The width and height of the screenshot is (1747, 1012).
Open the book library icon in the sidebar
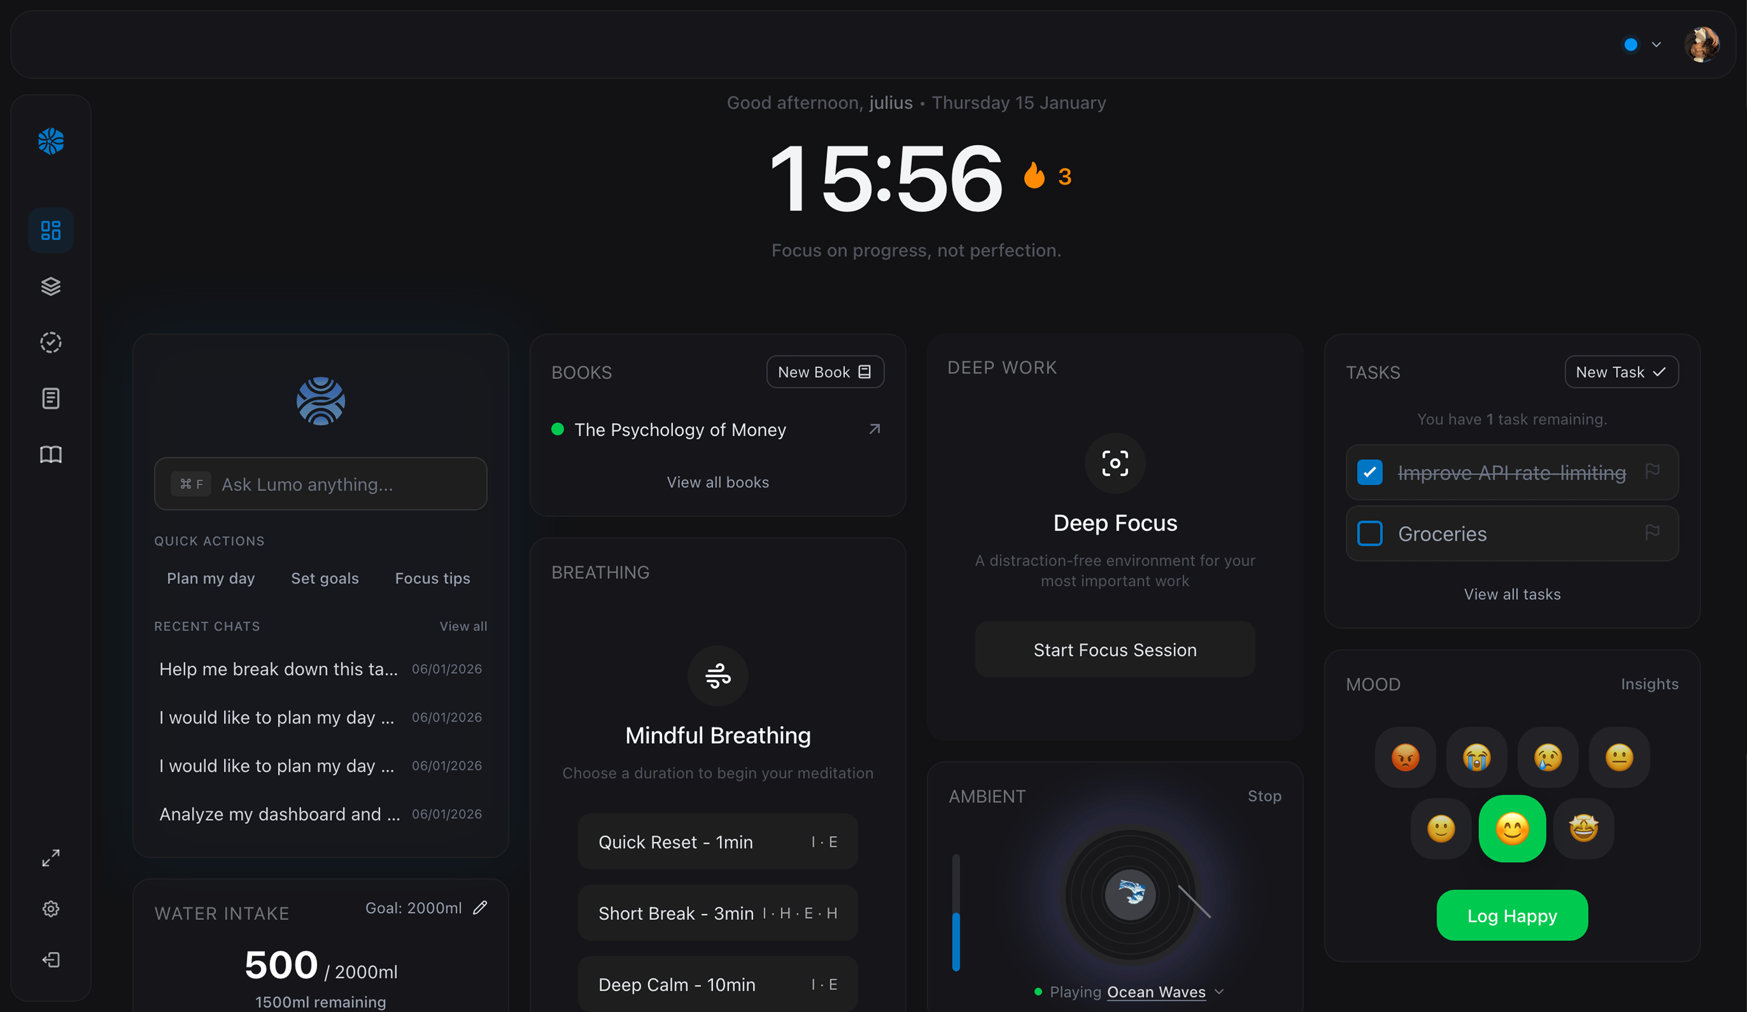[50, 455]
